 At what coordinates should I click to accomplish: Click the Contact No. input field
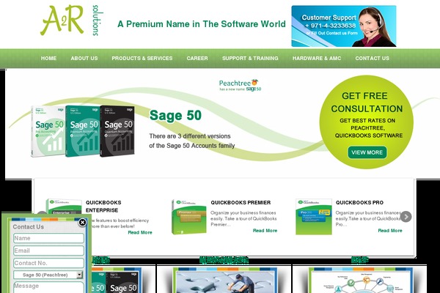point(49,263)
